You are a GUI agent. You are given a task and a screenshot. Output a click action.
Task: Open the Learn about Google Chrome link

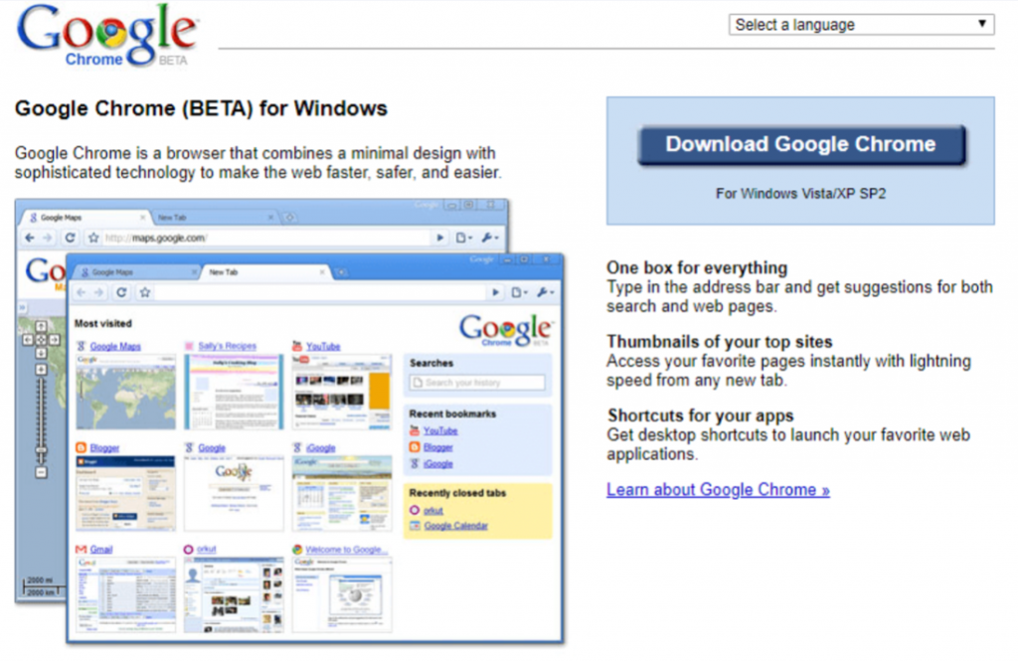pos(718,490)
